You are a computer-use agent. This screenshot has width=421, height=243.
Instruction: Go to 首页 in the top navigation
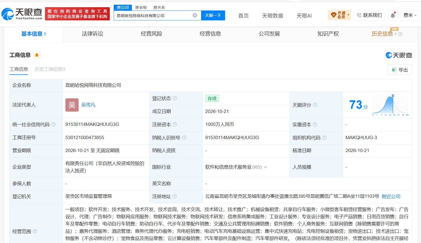point(243,16)
